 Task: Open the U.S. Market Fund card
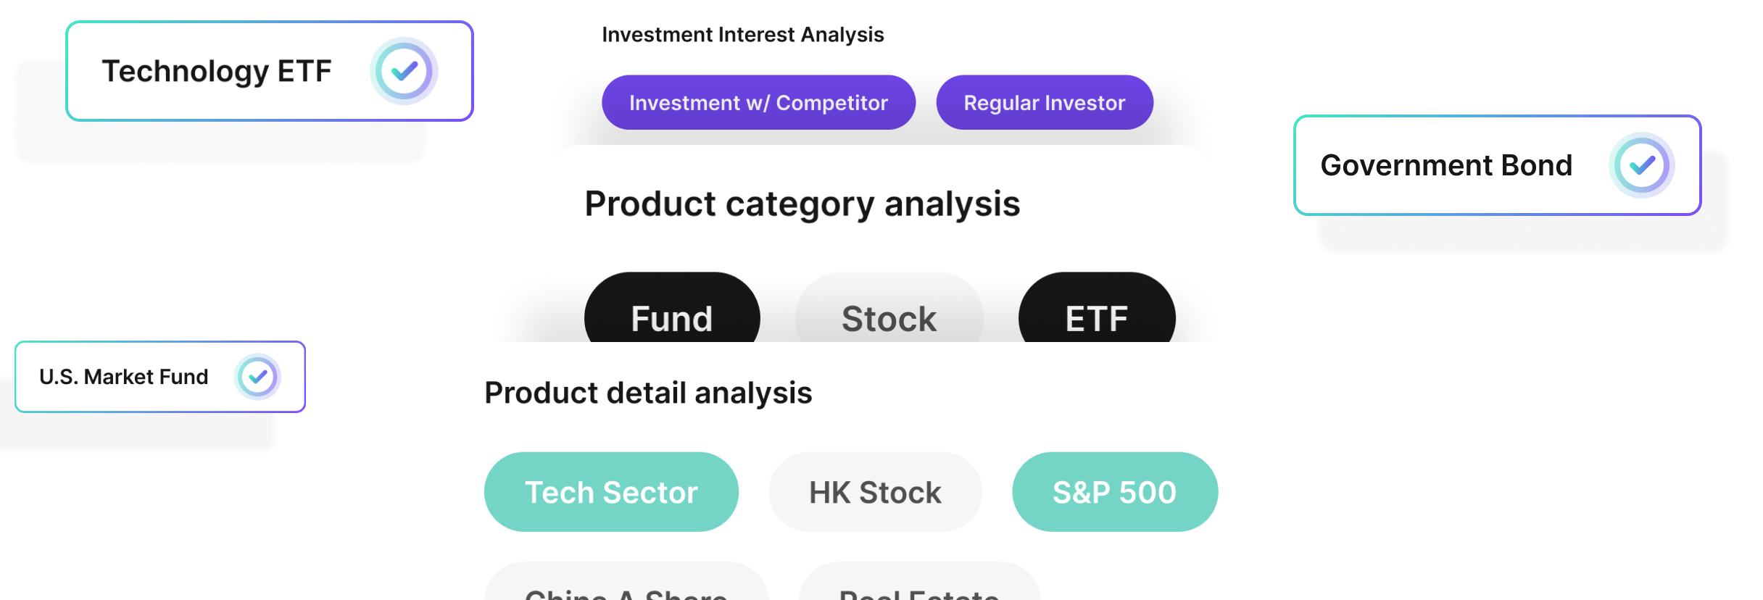160,377
